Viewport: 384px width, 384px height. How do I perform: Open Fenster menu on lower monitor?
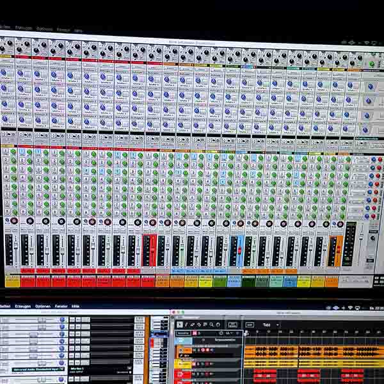[61, 306]
